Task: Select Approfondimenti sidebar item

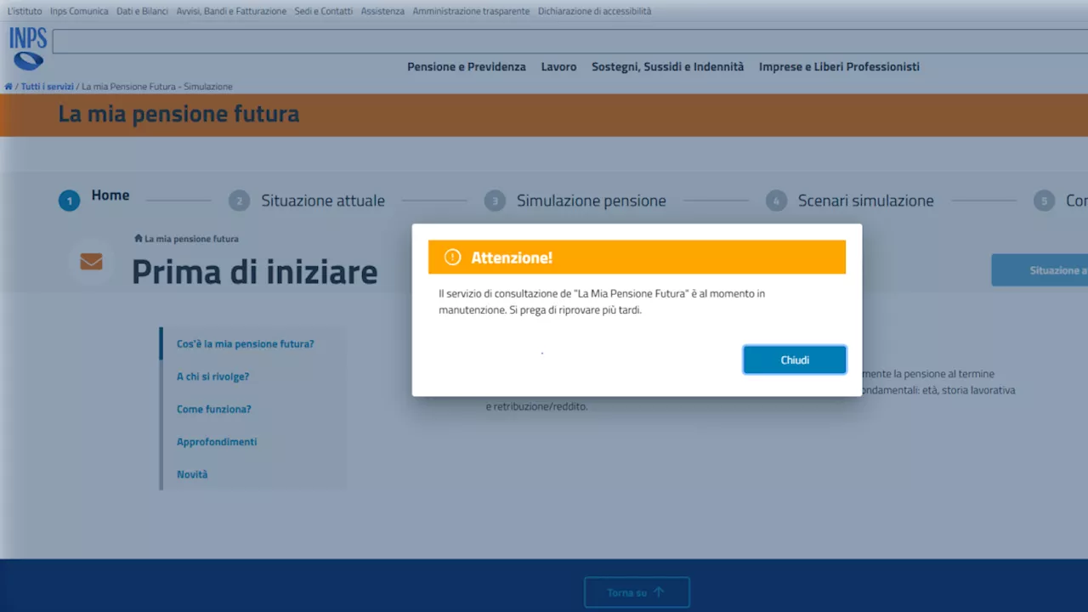Action: [217, 442]
